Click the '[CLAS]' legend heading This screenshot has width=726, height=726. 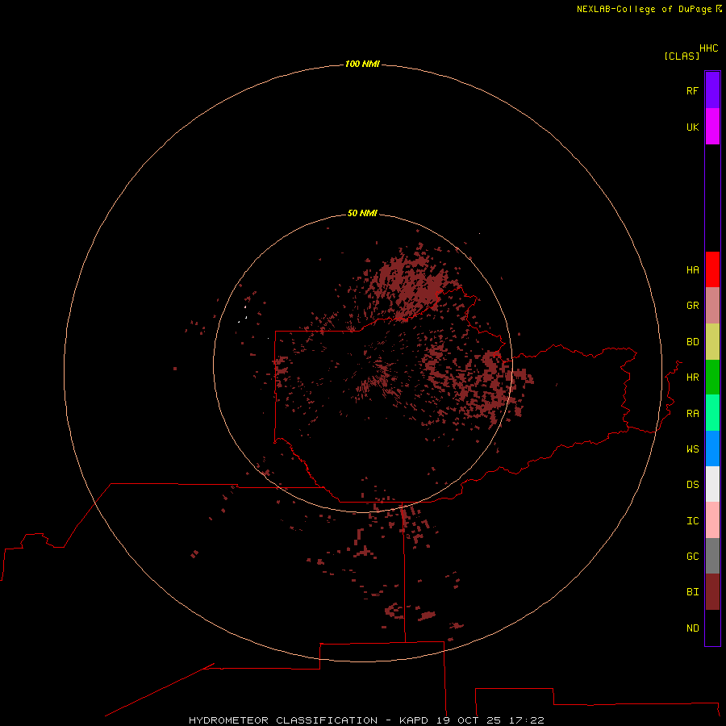point(682,56)
